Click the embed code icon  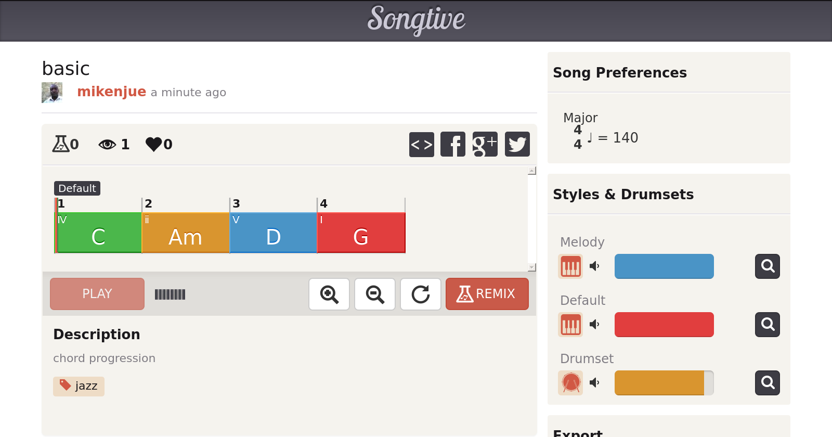[421, 144]
